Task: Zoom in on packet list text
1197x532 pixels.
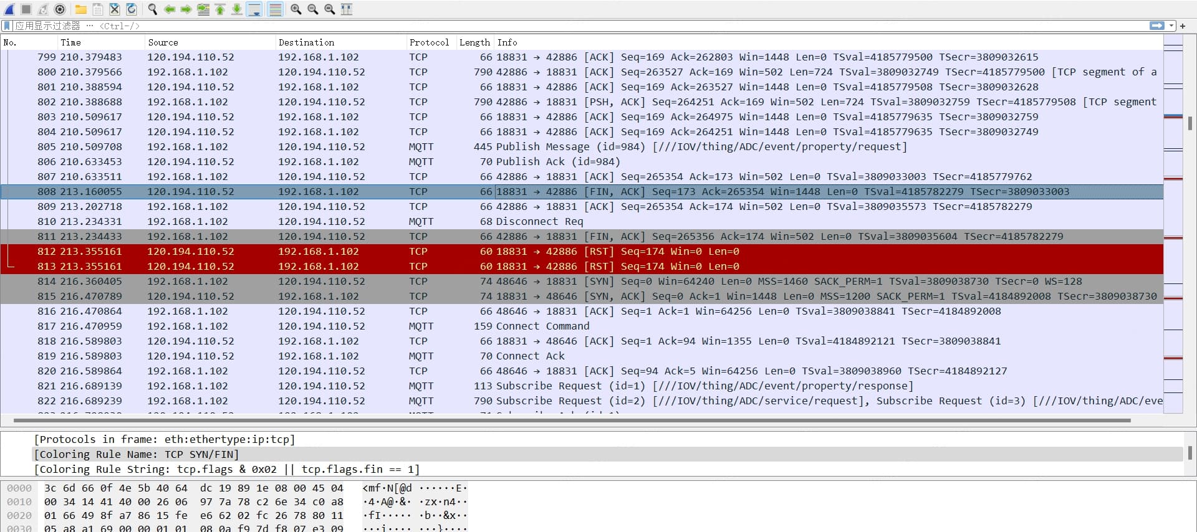Action: click(x=296, y=9)
